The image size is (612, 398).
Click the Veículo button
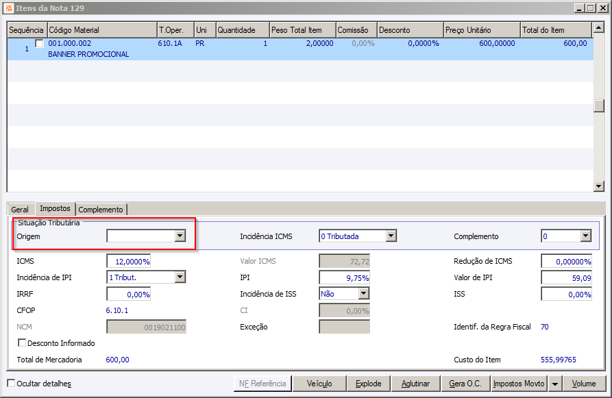coord(319,384)
